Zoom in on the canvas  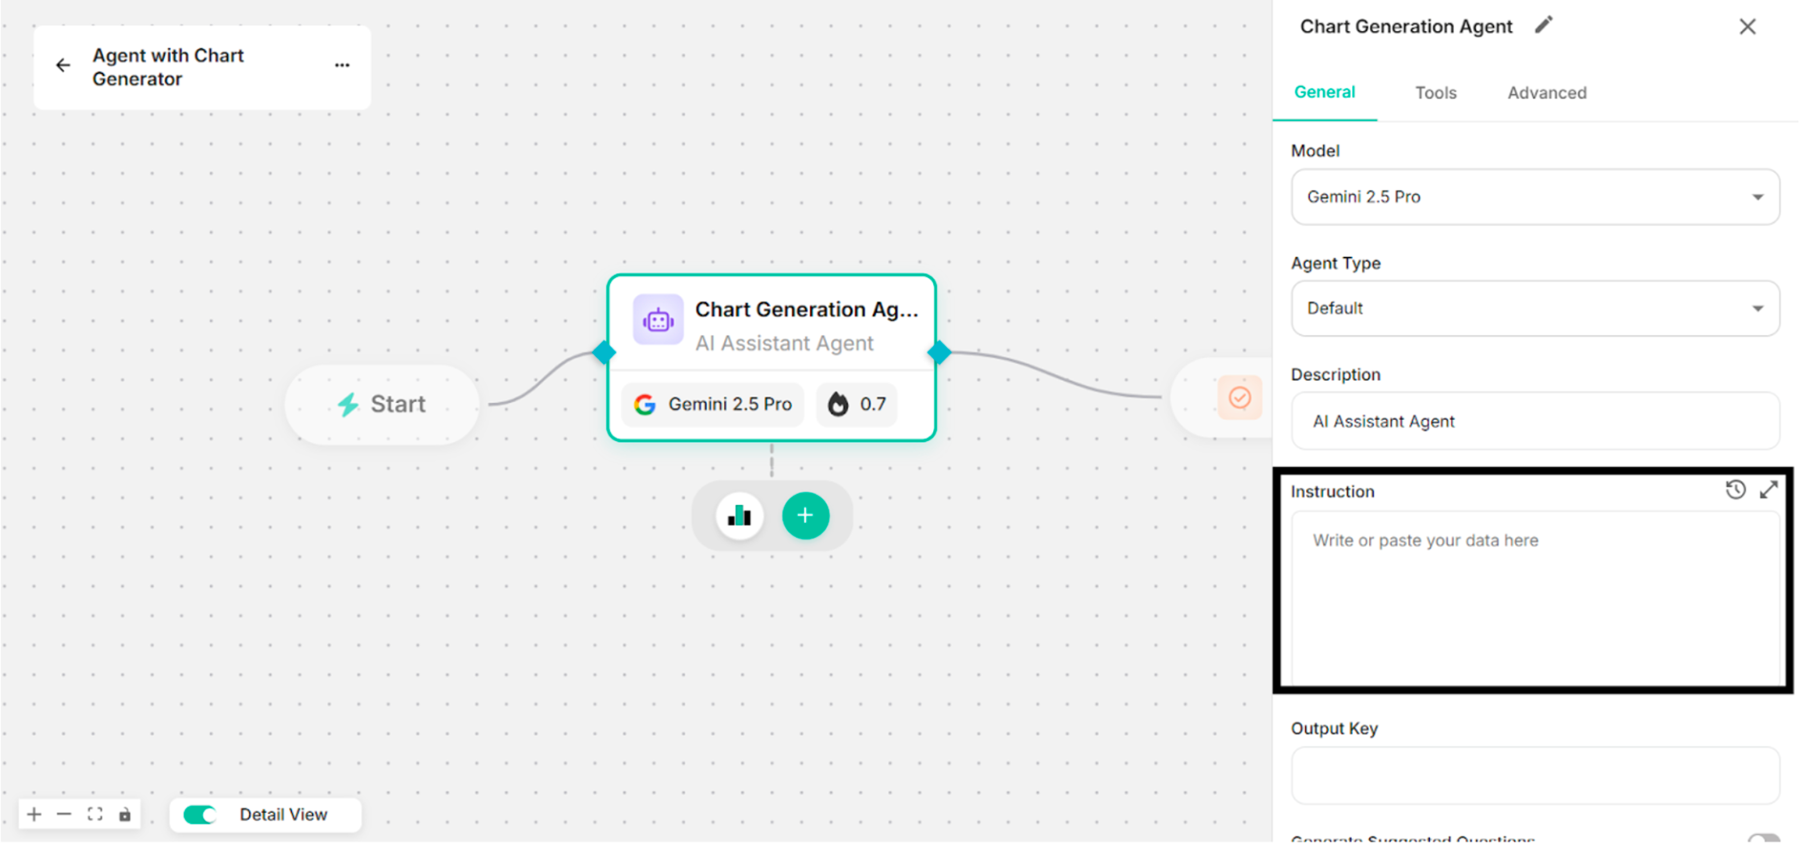(x=34, y=814)
